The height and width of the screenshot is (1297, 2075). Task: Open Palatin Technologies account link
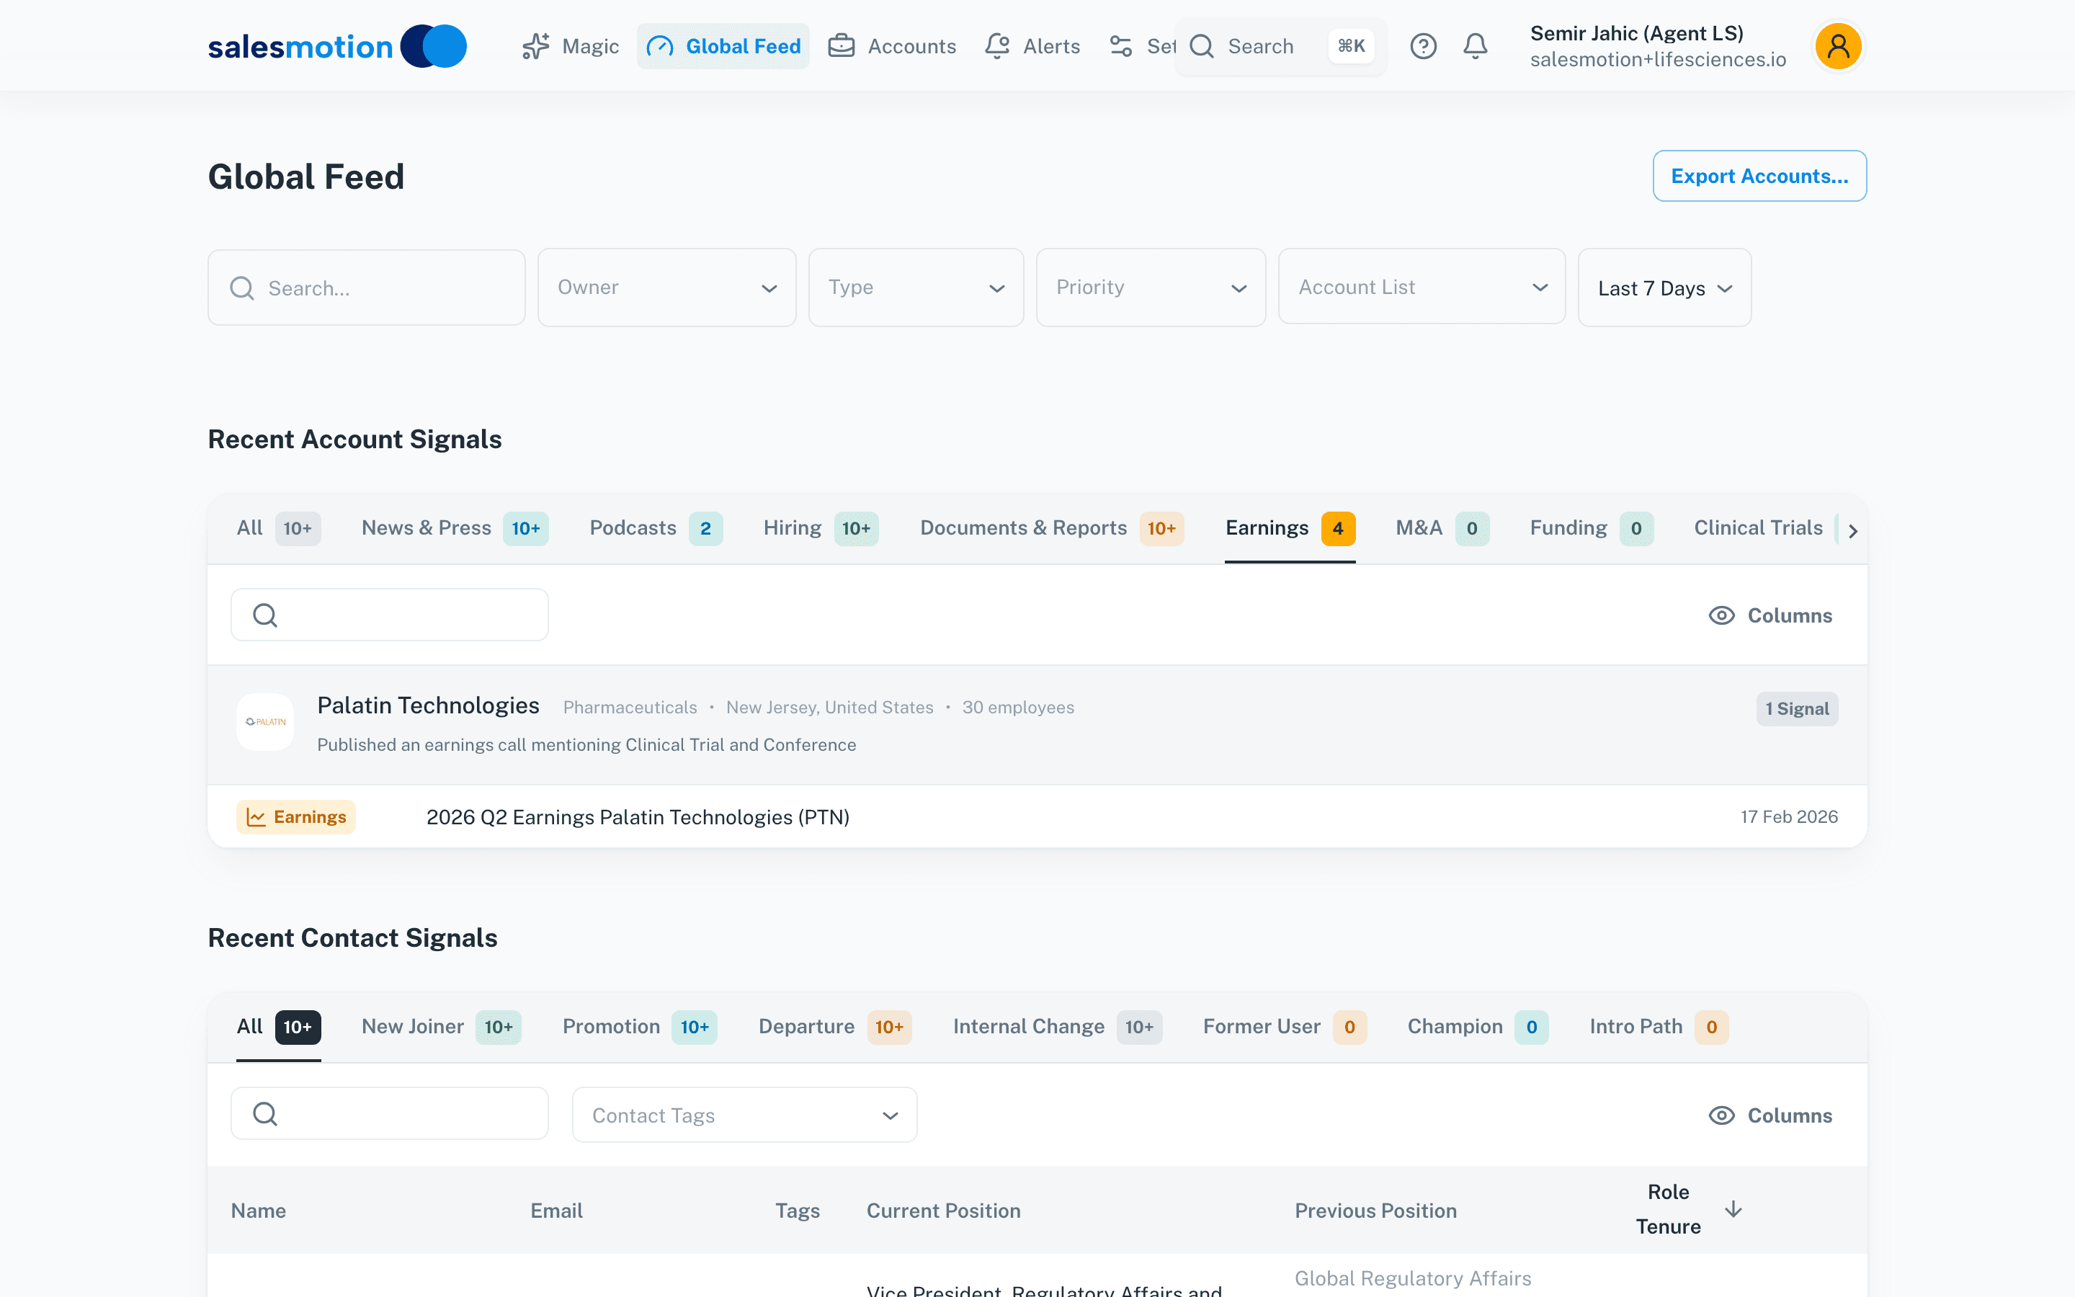(428, 706)
